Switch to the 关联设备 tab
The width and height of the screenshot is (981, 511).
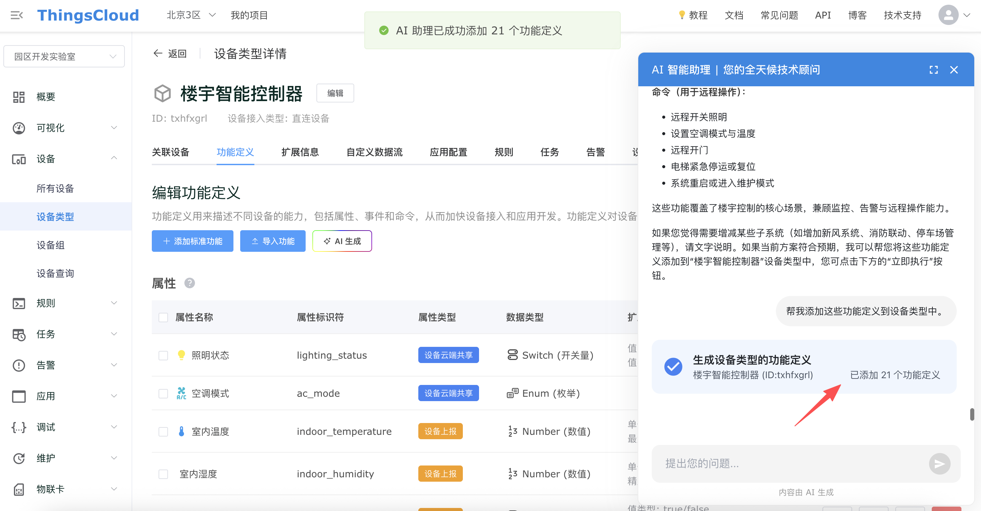[x=170, y=152]
